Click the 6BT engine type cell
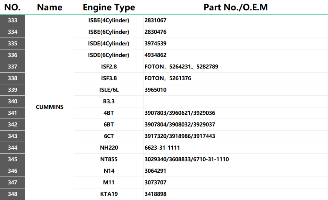This screenshot has width=328, height=200. tap(109, 125)
